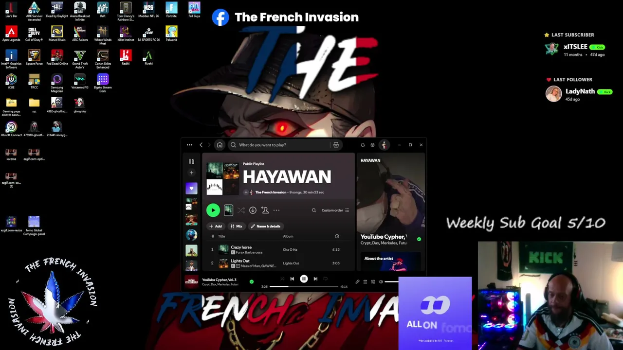This screenshot has height=350, width=623.
Task: Open the lyrics microphone icon
Action: tap(357, 281)
